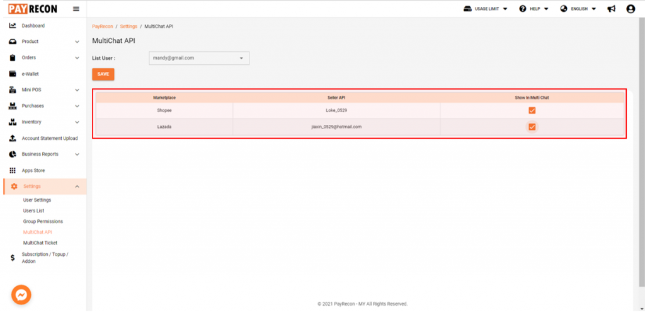Viewport: 645px width, 312px height.
Task: Click the Account Statement Upload icon
Action: 13,138
